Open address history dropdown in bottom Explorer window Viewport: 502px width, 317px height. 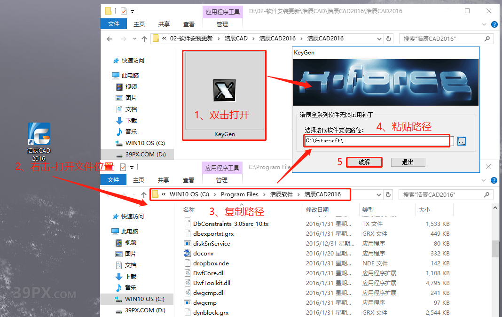point(379,195)
